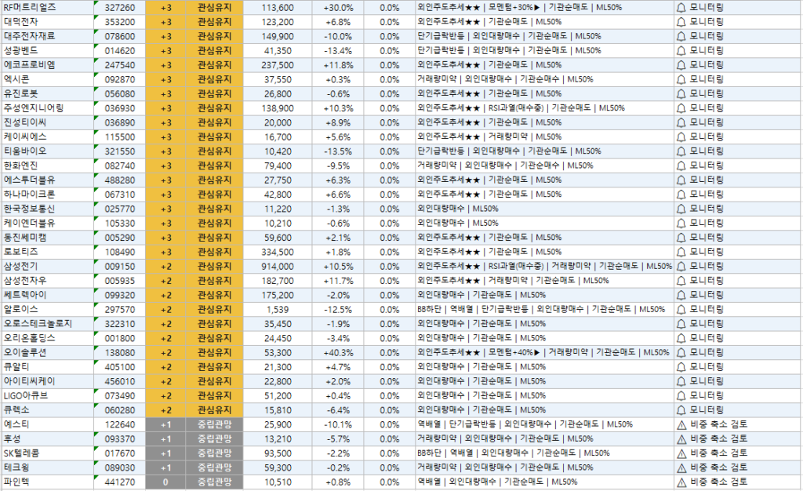Click stock code 005935
Viewport: 803px width, 491px height.
120,281
